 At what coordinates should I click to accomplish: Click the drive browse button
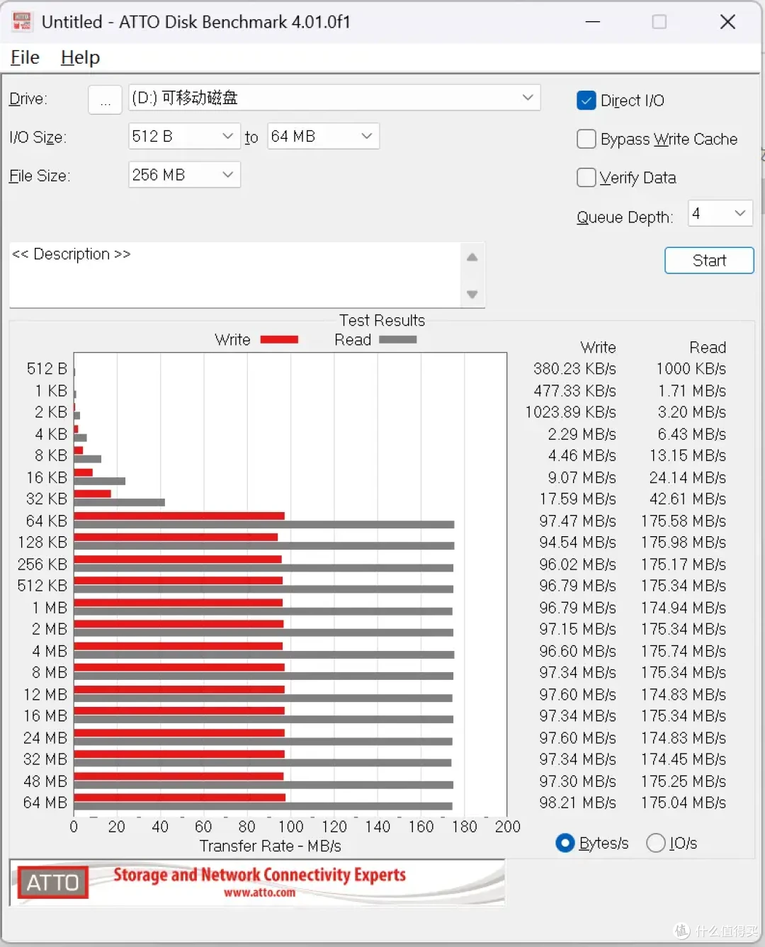[105, 100]
